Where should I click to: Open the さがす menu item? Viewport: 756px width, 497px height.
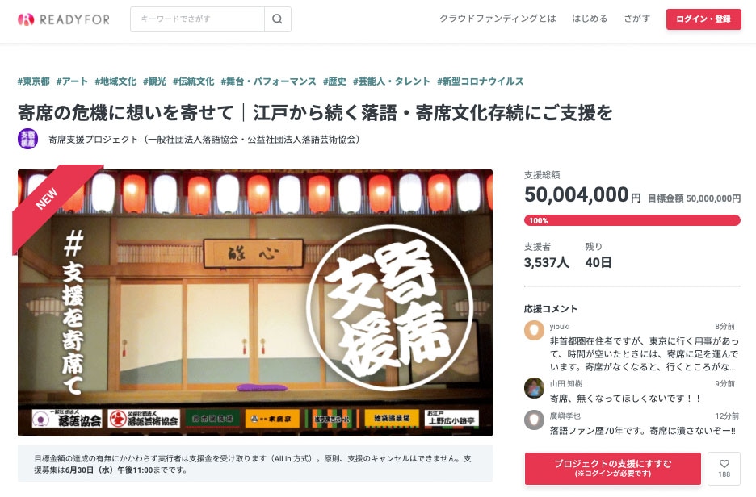coord(637,19)
